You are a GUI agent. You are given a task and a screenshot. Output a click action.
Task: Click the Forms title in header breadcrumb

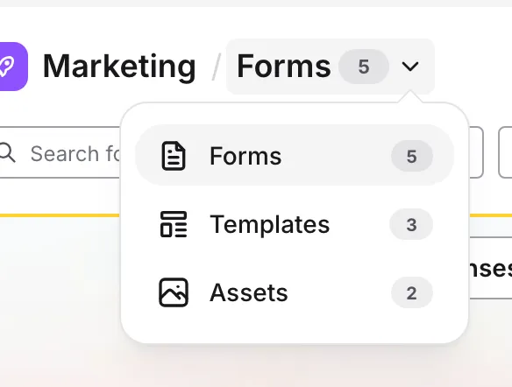[x=284, y=67]
